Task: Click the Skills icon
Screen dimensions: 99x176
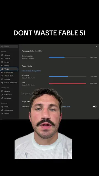Action: click(x=2, y=107)
